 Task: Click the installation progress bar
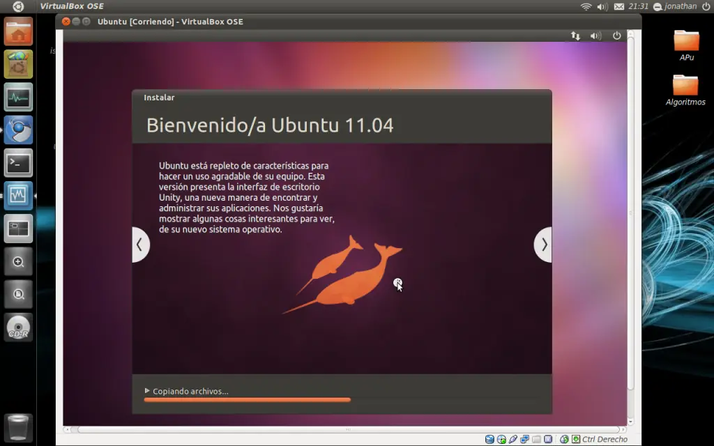point(342,399)
